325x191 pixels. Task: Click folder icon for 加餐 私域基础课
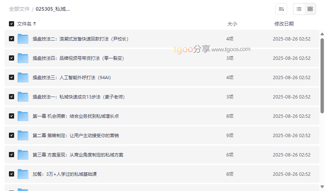tap(23, 174)
